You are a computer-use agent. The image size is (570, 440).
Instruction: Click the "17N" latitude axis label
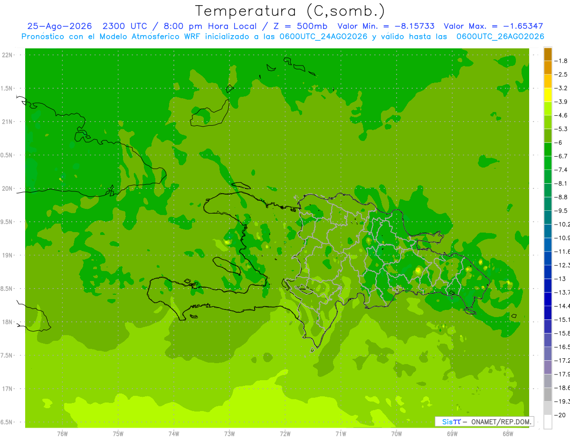[8, 389]
